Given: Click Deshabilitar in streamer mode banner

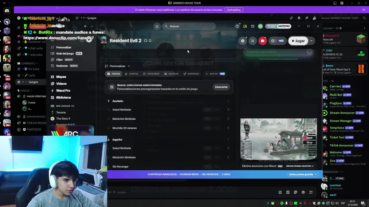Looking at the screenshot, I should (x=234, y=10).
